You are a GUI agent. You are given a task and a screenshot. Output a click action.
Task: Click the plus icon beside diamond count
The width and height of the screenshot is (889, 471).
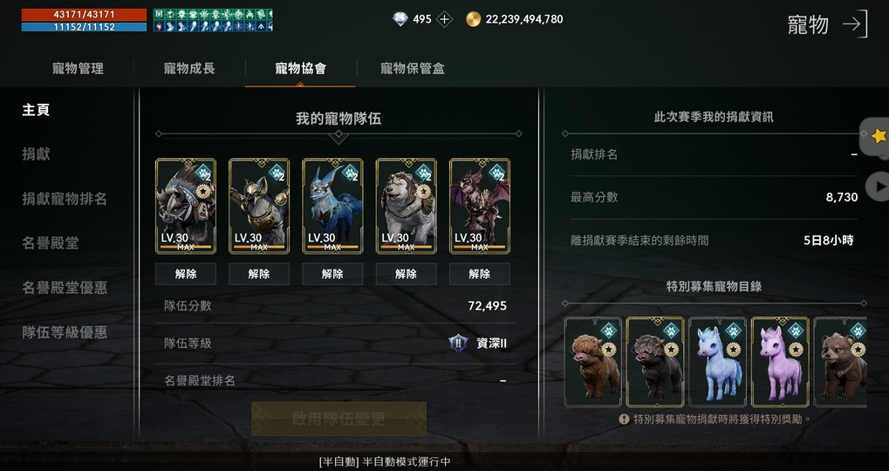(x=445, y=19)
